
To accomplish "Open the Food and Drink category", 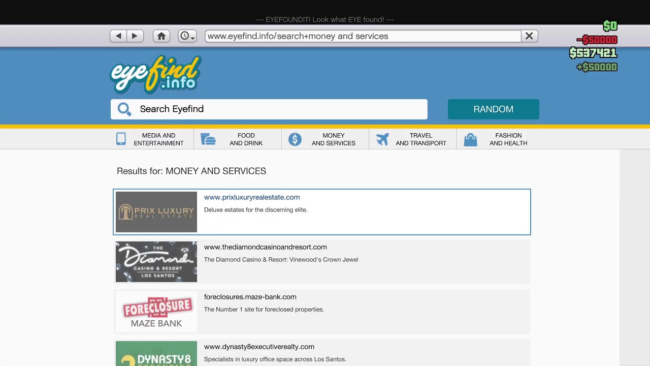I will tap(238, 139).
